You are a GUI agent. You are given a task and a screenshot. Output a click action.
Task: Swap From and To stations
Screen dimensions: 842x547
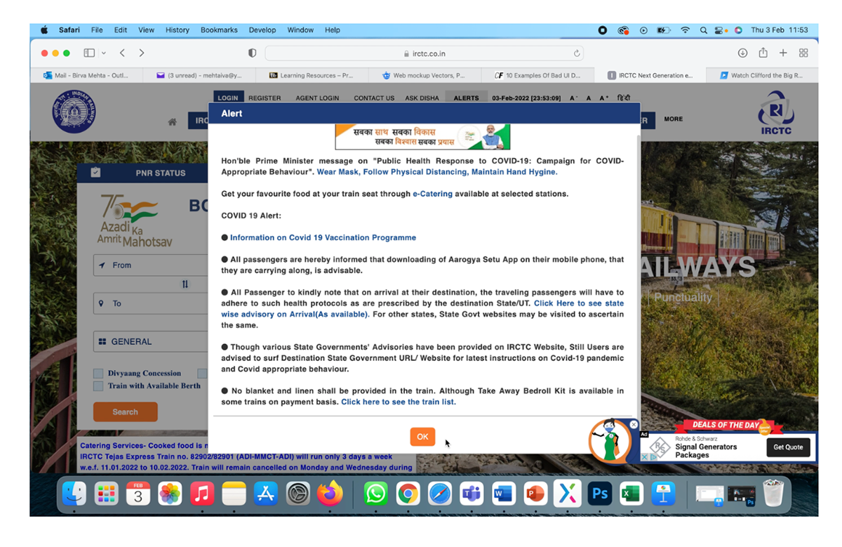[x=185, y=284]
